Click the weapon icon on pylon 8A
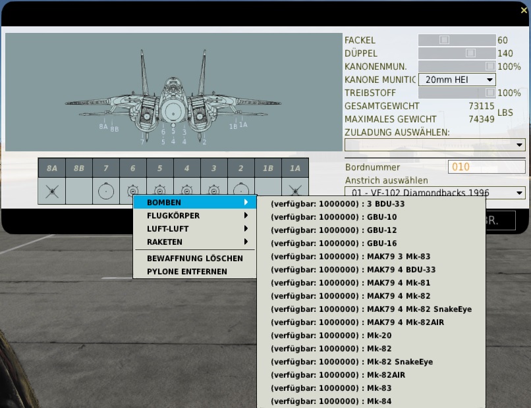Viewport: 531px width, 408px height. (51, 191)
